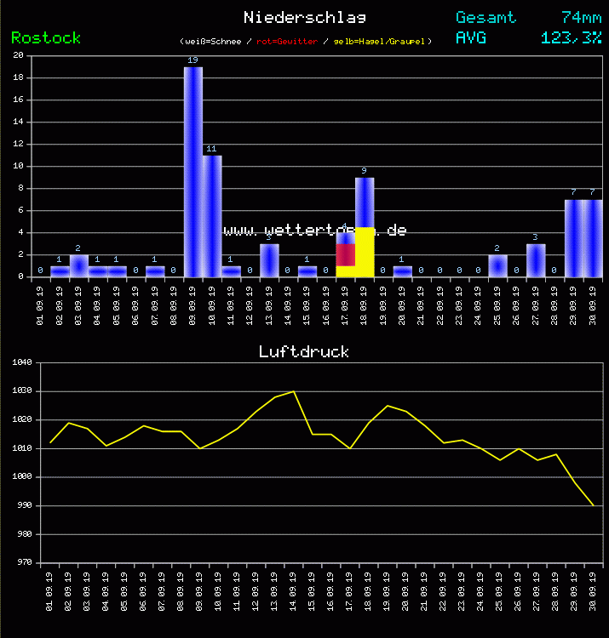Click the value 9 above the 18.09.19 bar
609x638 pixels.
pos(364,171)
